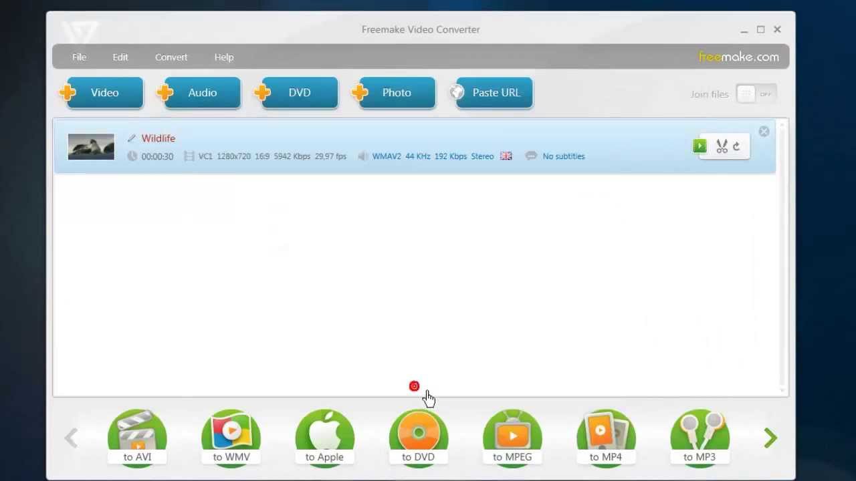Extract audio with to MP3
This screenshot has height=481, width=856.
pyautogui.click(x=700, y=438)
